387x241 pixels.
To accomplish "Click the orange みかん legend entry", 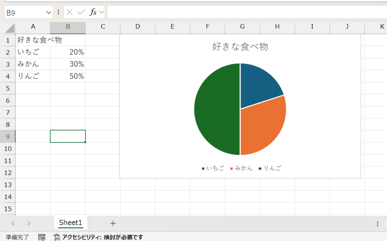I will [241, 168].
